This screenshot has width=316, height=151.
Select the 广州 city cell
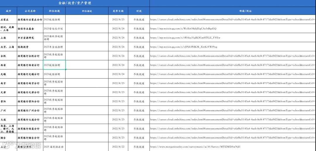coord(8,110)
